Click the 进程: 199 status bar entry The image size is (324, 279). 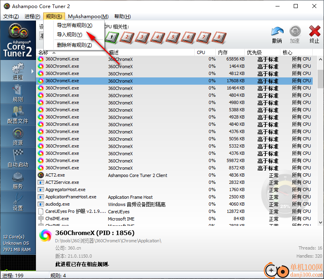coord(13,275)
